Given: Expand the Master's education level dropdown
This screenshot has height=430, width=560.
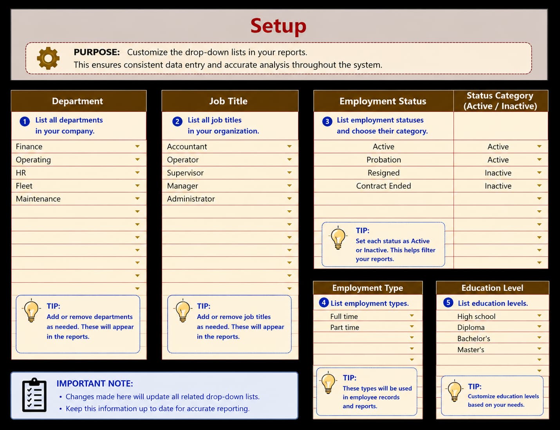Looking at the screenshot, I should (539, 348).
